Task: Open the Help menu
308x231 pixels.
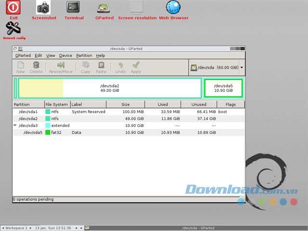Action: click(101, 56)
